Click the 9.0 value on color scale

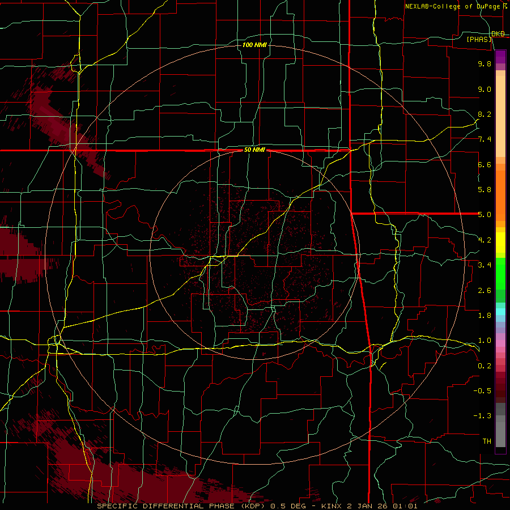(484, 89)
